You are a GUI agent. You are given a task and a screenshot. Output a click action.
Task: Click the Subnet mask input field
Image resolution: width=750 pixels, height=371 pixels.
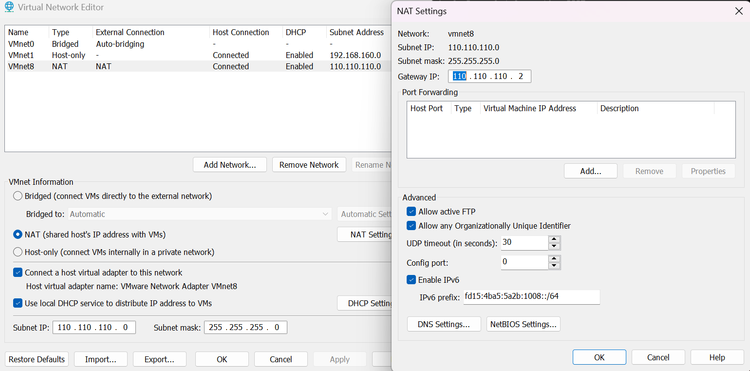point(245,328)
